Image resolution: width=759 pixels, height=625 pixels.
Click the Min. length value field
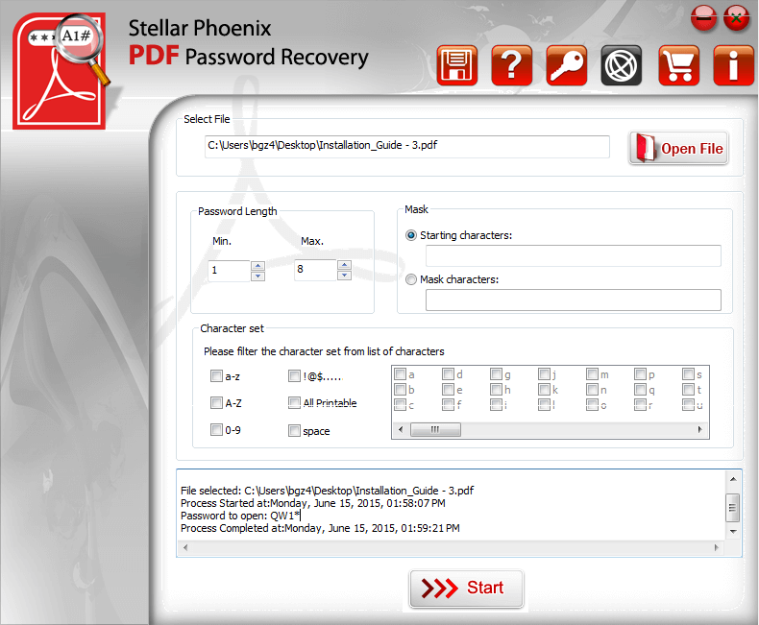coord(229,271)
